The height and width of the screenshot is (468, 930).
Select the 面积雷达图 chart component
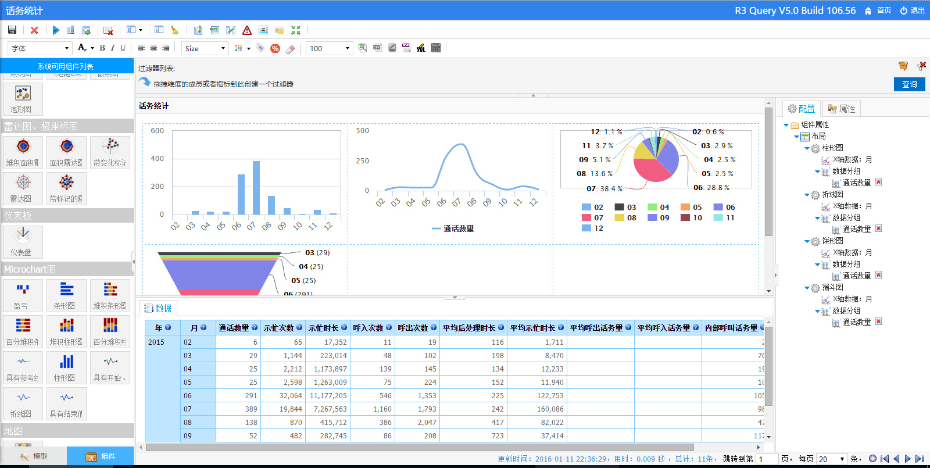click(x=66, y=152)
